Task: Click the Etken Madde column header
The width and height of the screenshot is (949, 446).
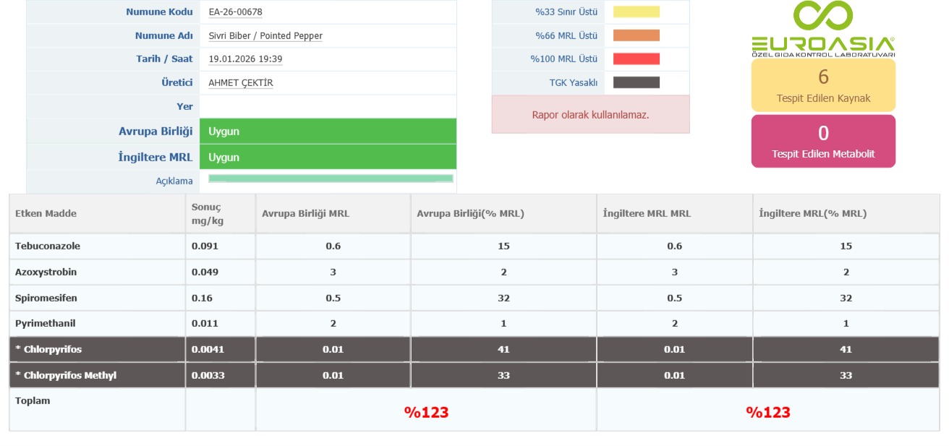Action: (46, 213)
